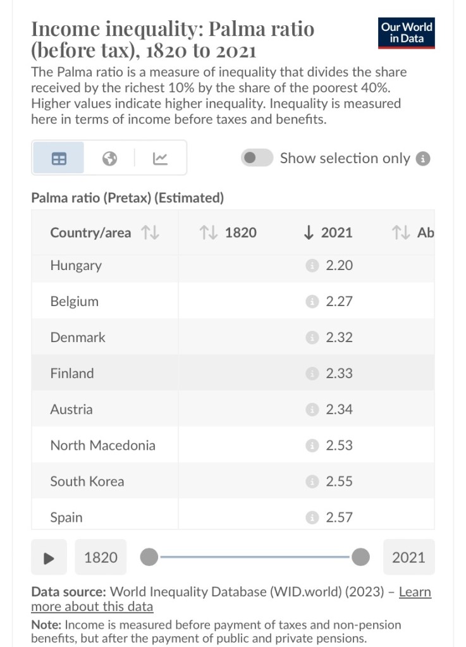The image size is (466, 647).
Task: Sort table by 1820 column
Action: click(228, 233)
